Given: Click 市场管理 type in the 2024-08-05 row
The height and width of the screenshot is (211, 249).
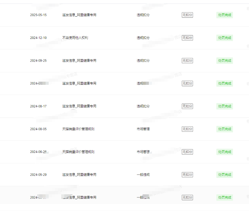Looking at the screenshot, I should tap(143, 129).
